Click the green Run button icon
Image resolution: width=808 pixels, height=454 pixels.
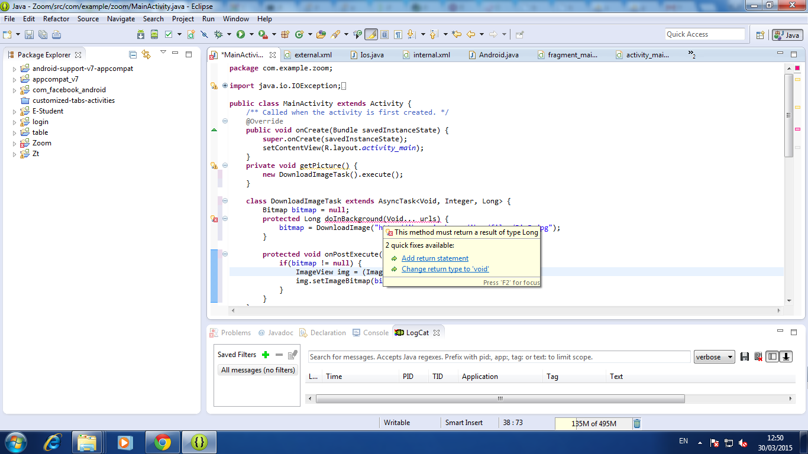[241, 35]
